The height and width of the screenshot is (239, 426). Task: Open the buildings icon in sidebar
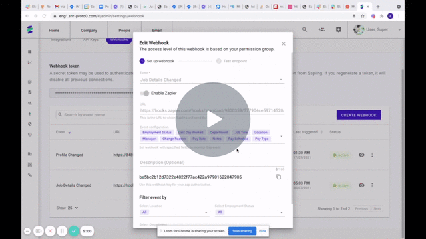(x=30, y=154)
